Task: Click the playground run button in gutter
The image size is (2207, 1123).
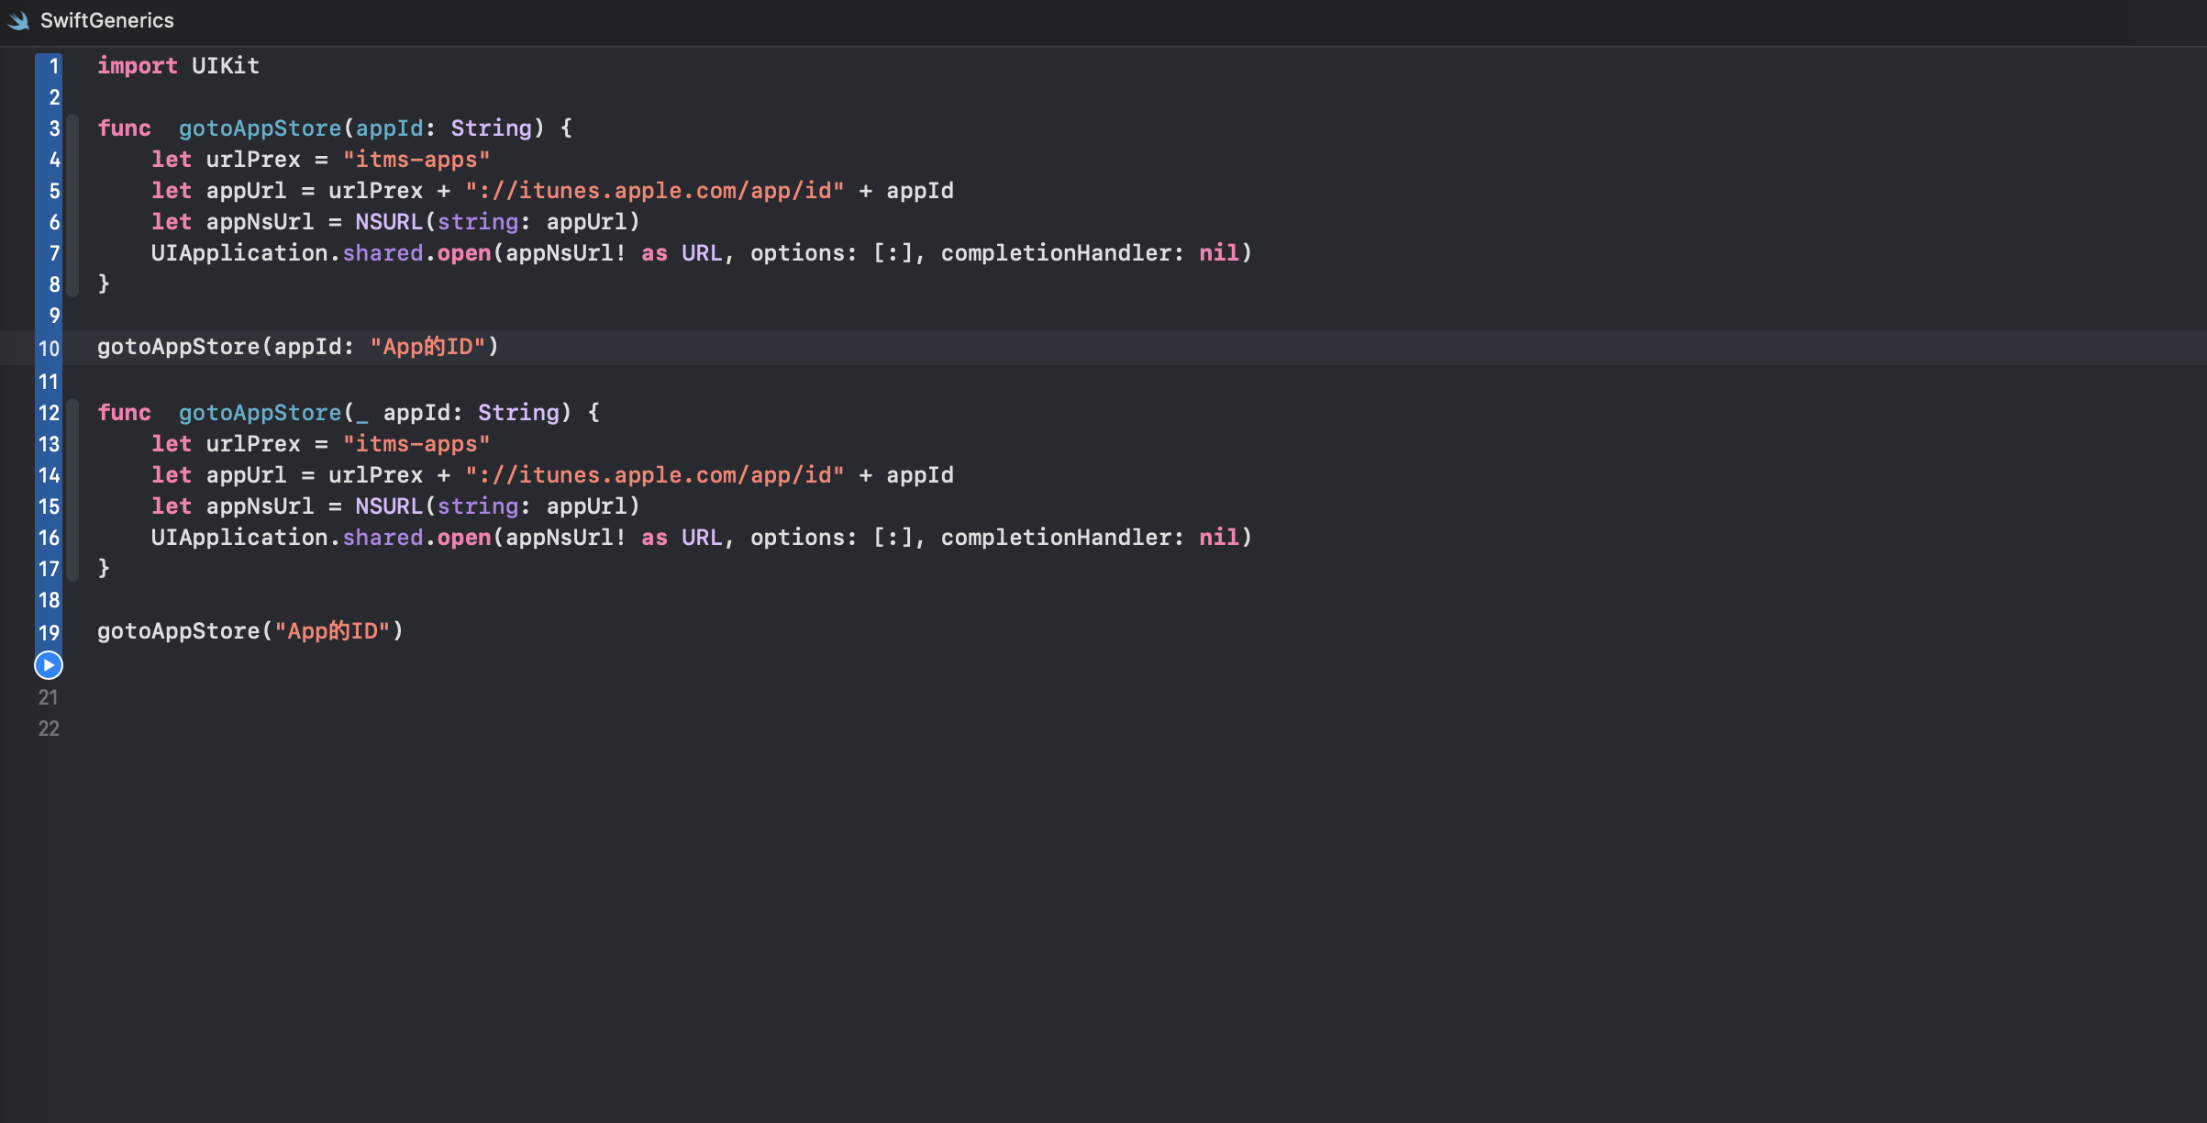Action: point(49,665)
